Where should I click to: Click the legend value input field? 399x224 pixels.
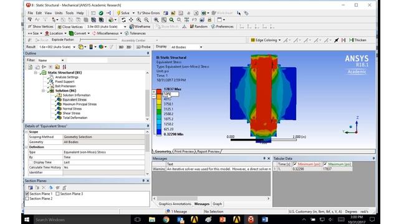pos(171,94)
